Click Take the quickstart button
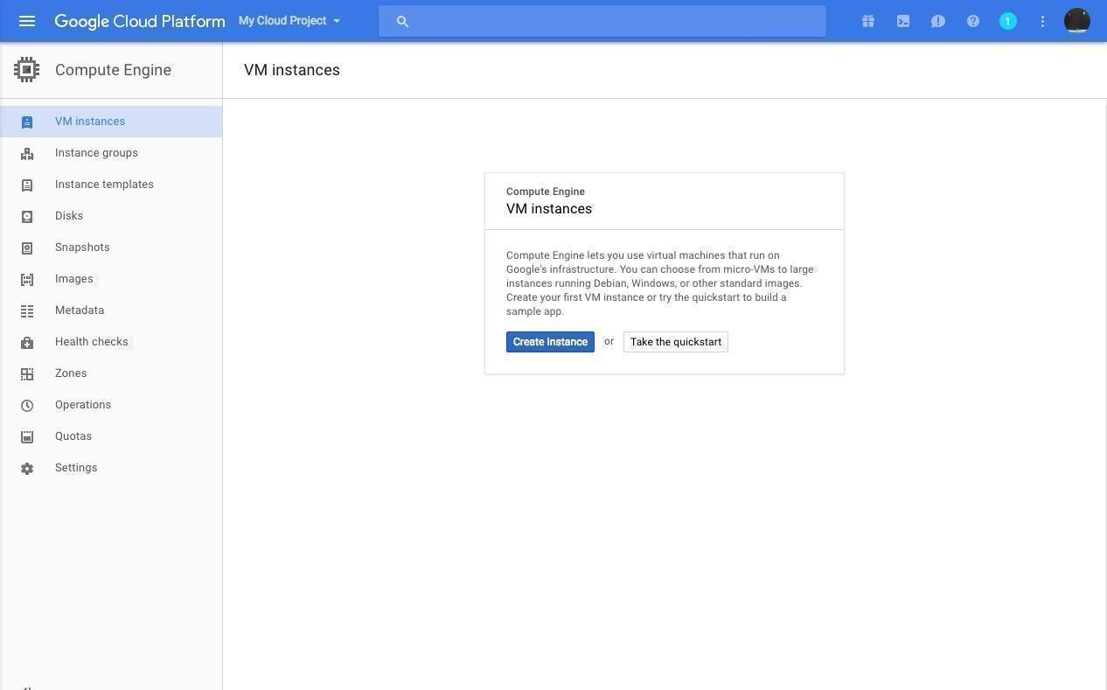 (x=676, y=342)
